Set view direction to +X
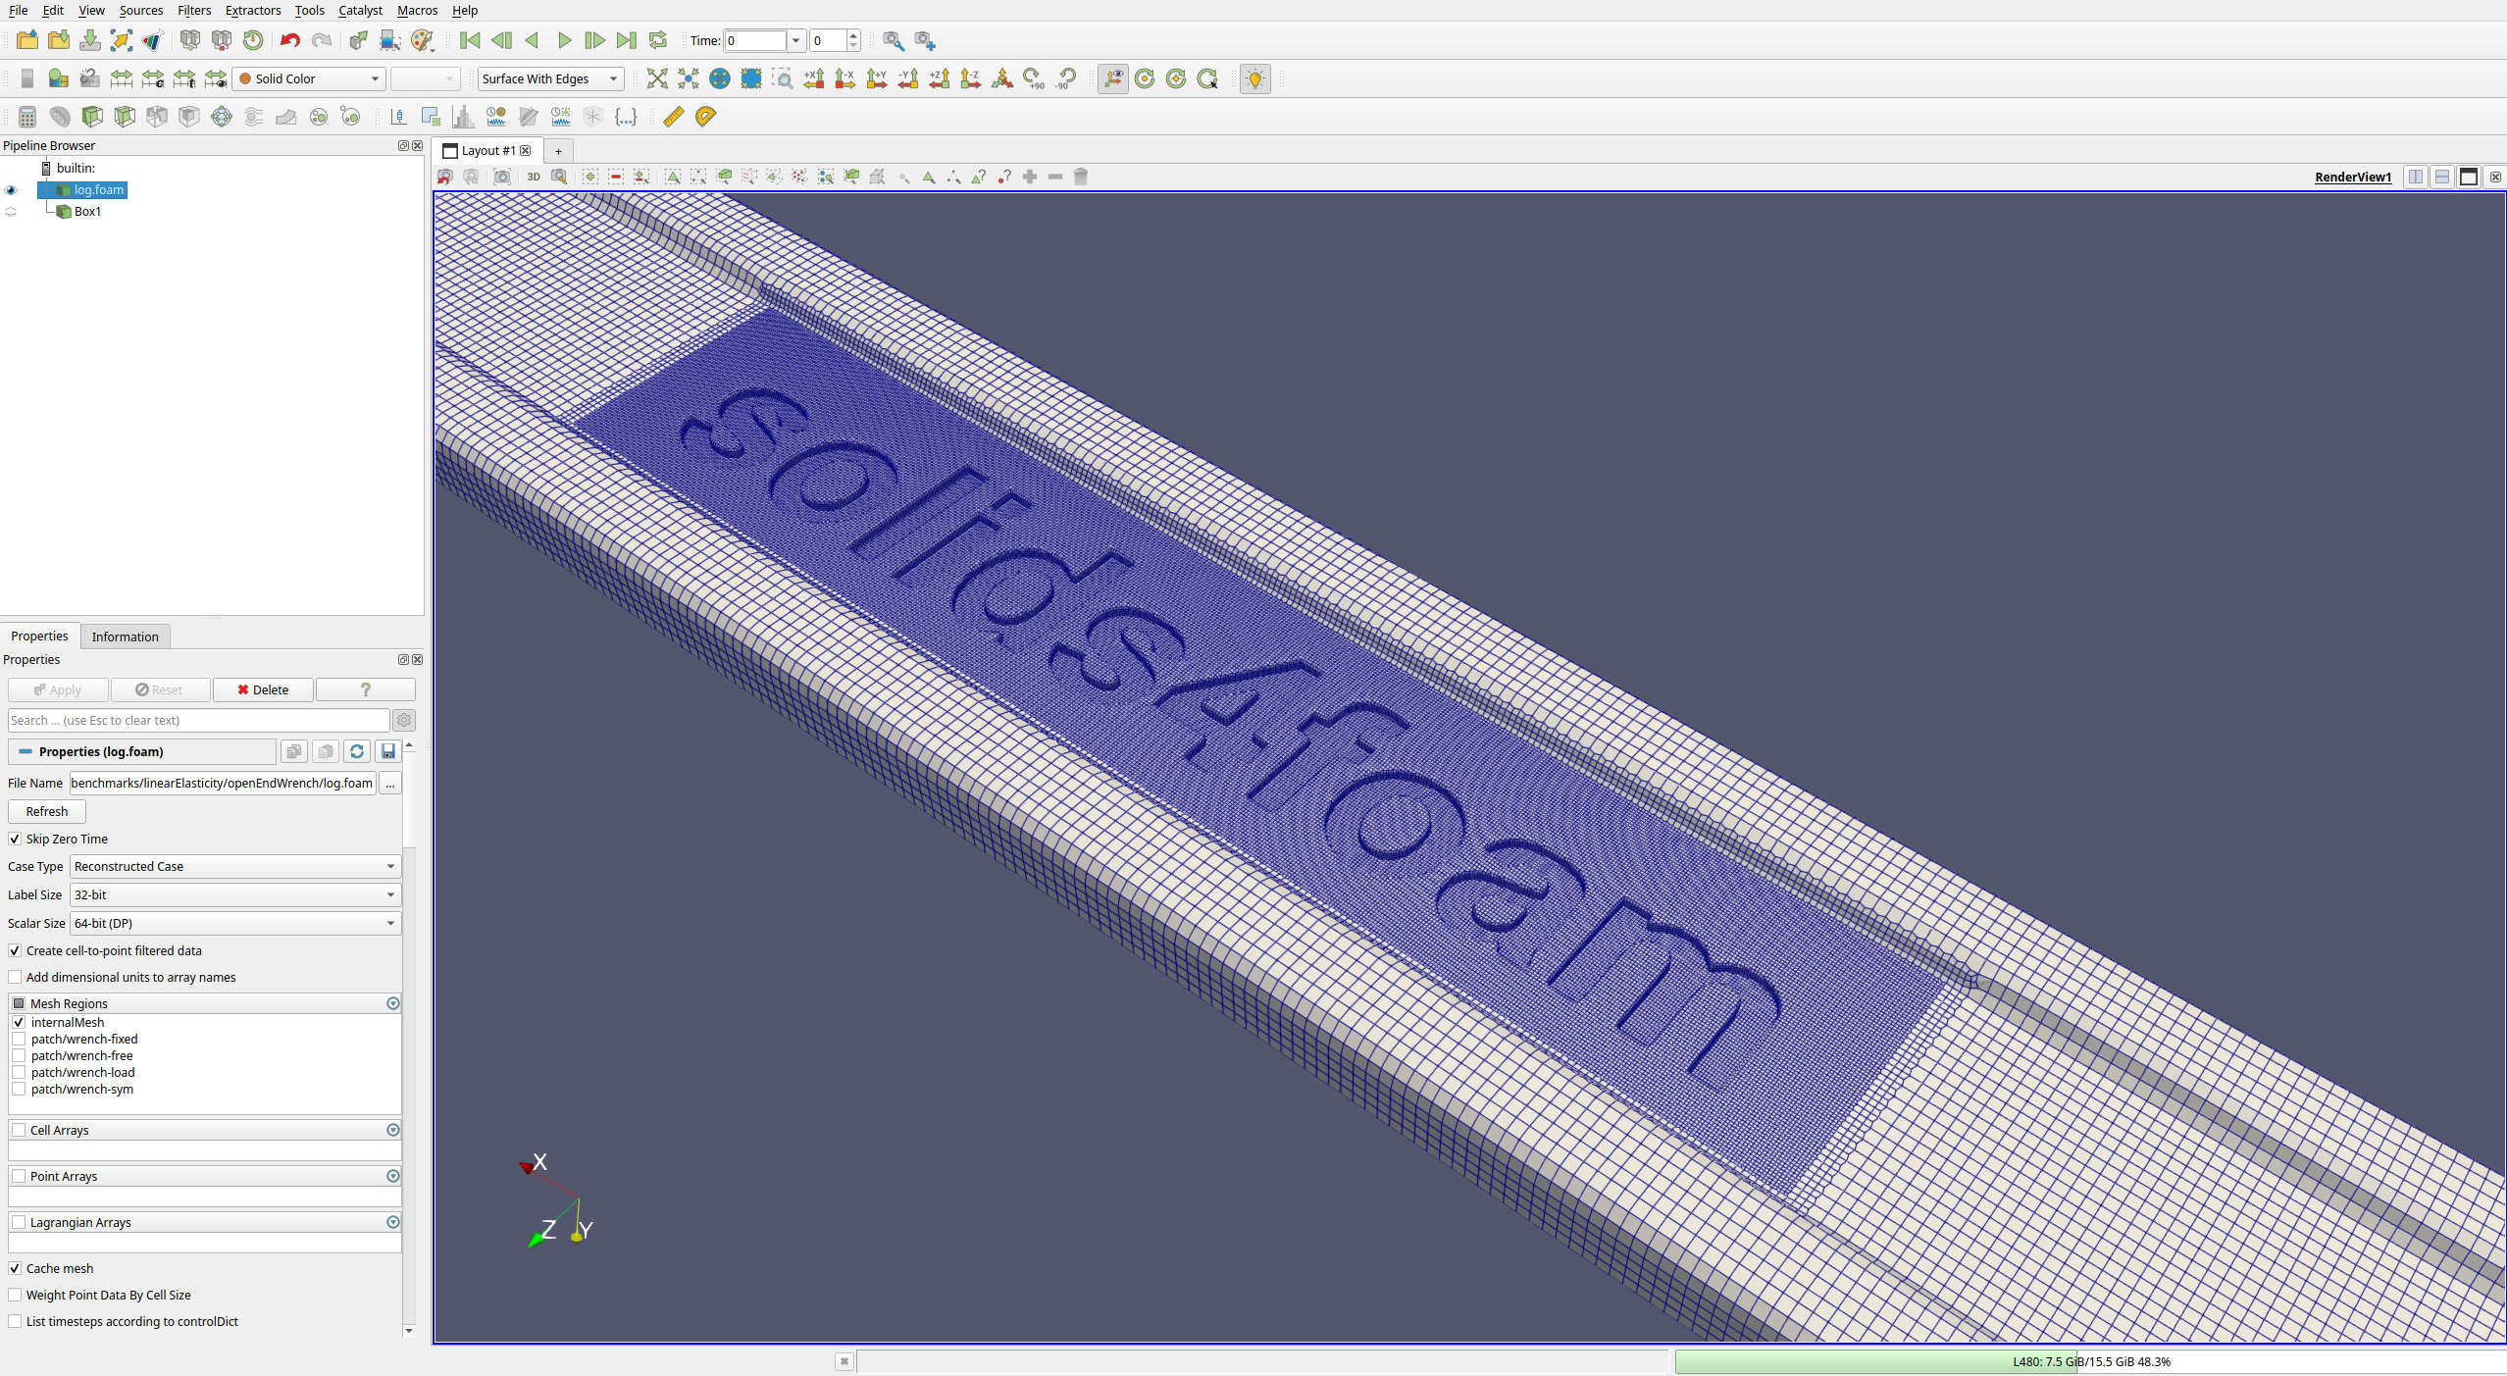The image size is (2507, 1376). click(814, 78)
